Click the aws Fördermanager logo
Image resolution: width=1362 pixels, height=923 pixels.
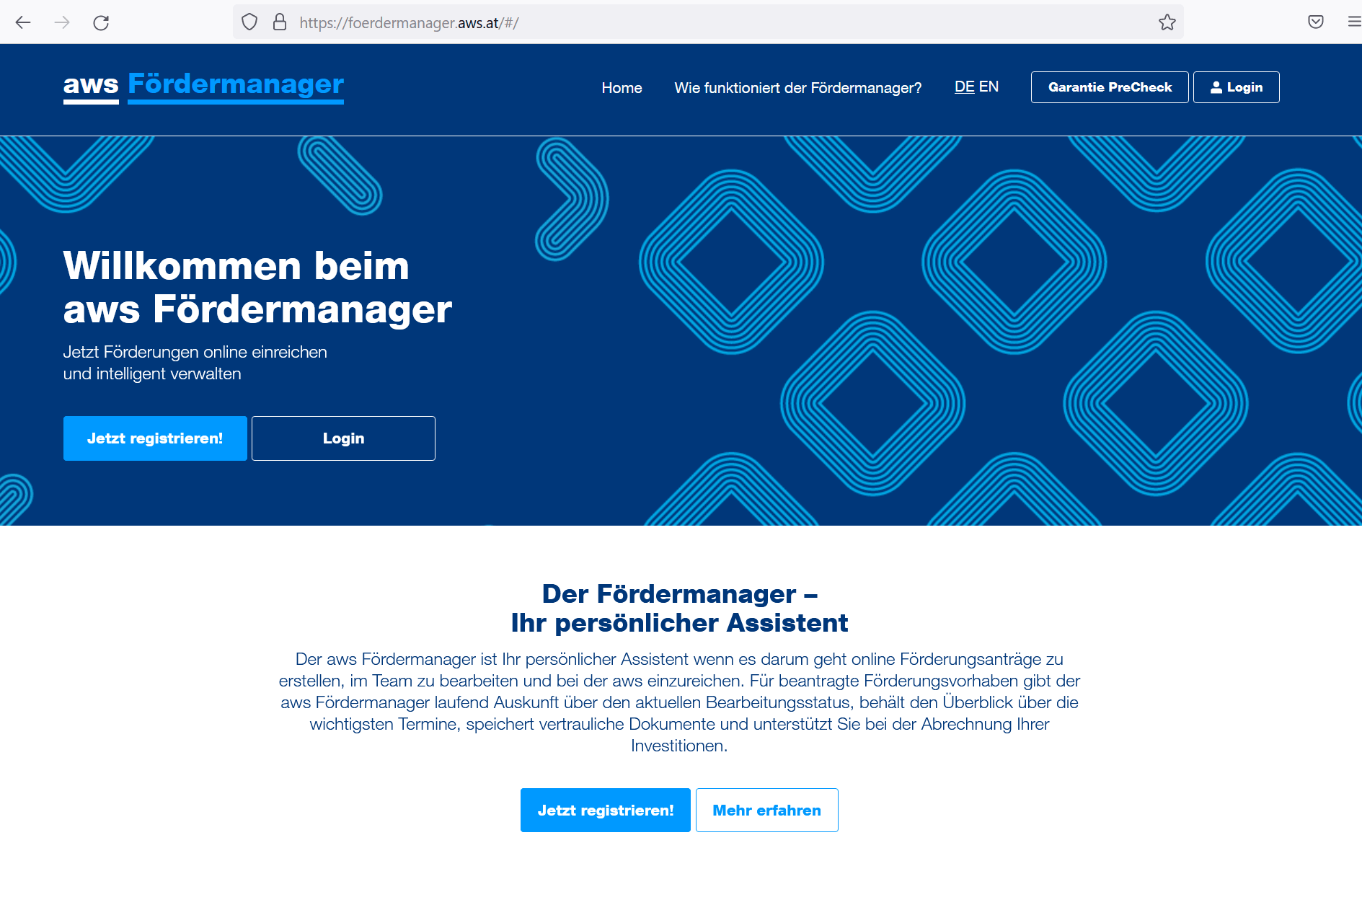click(203, 86)
